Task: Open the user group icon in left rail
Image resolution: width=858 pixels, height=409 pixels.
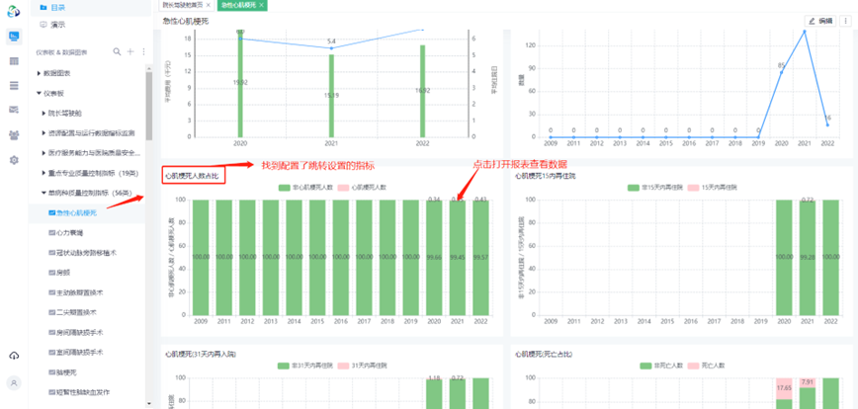Action: click(x=14, y=135)
